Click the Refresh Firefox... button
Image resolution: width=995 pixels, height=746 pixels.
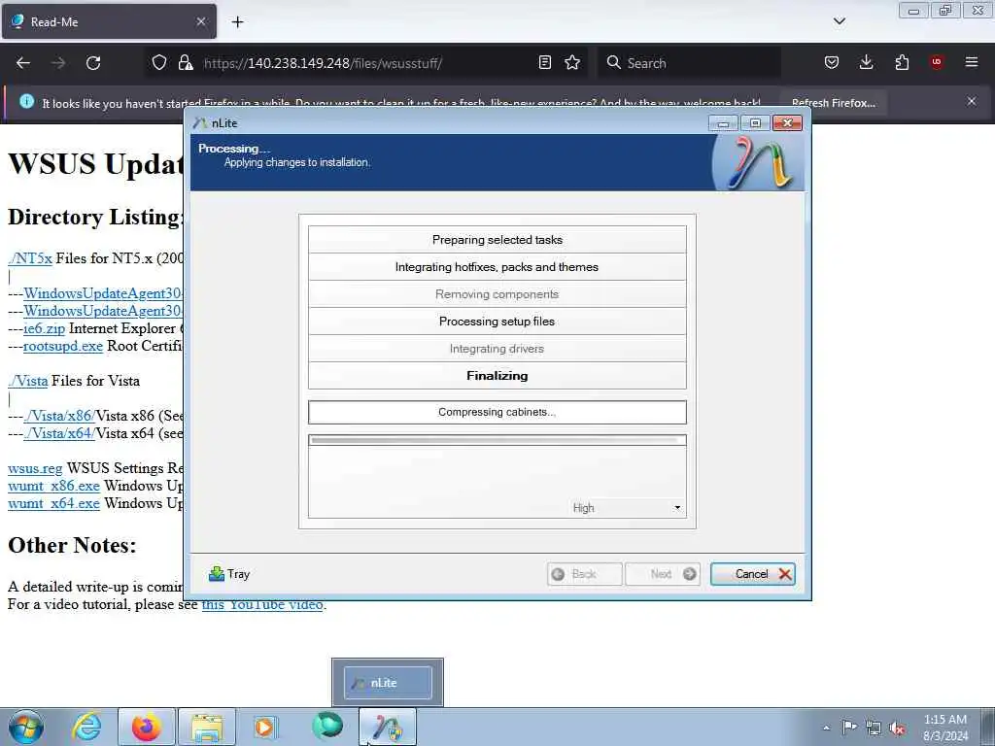point(833,103)
